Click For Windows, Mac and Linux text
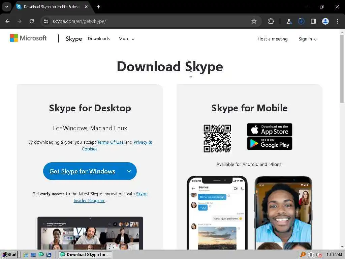 coord(90,128)
